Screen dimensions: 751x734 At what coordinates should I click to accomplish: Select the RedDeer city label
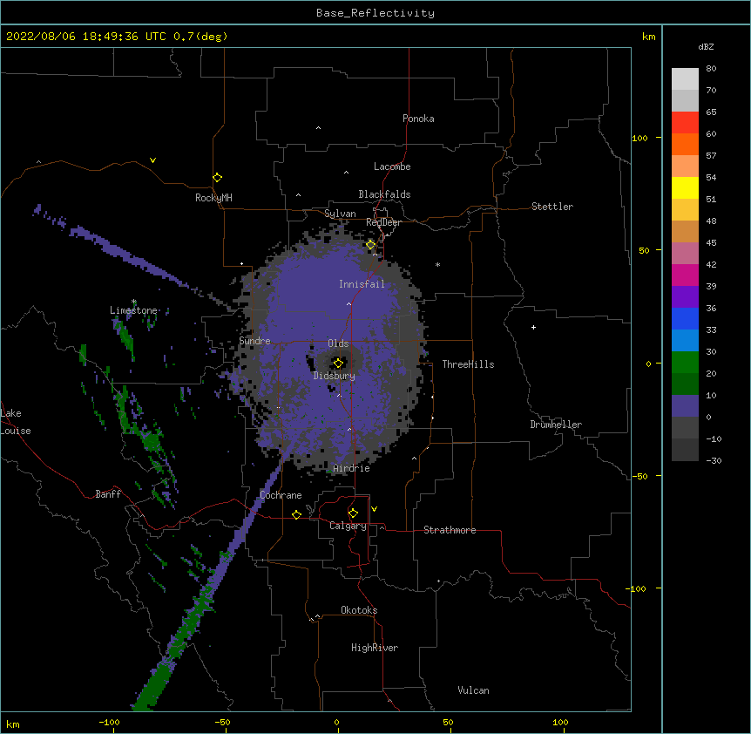tap(383, 222)
